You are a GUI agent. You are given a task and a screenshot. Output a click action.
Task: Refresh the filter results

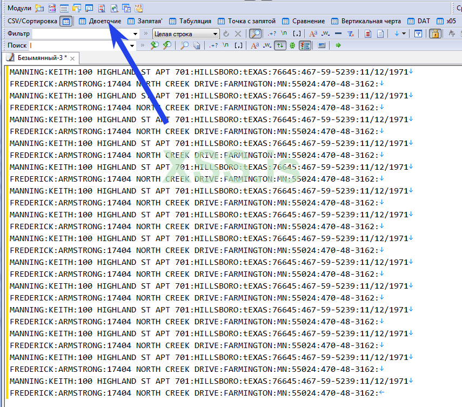click(x=226, y=34)
